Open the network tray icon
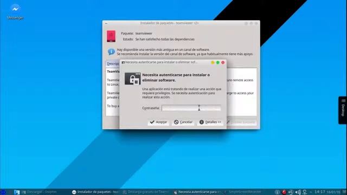347x195 pixels. coord(305,192)
